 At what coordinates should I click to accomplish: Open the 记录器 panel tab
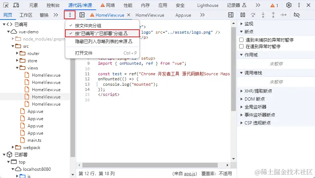click(x=237, y=5)
